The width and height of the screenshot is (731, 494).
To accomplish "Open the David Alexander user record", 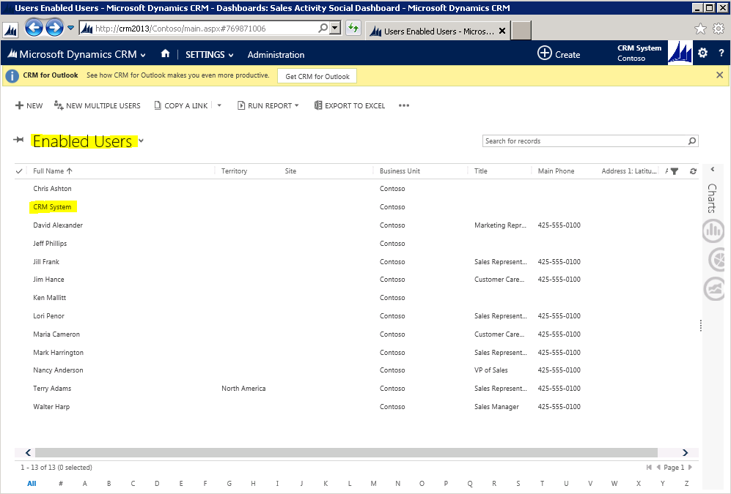I will pyautogui.click(x=58, y=225).
